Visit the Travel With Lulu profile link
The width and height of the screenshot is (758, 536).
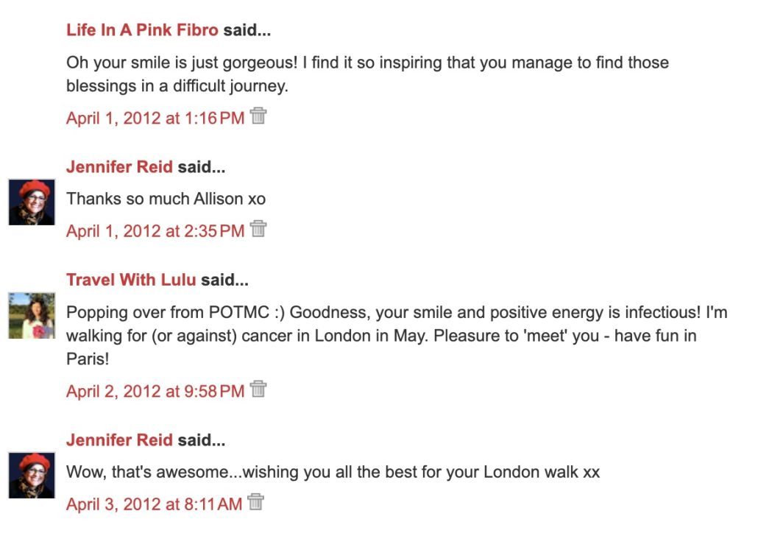pos(131,280)
